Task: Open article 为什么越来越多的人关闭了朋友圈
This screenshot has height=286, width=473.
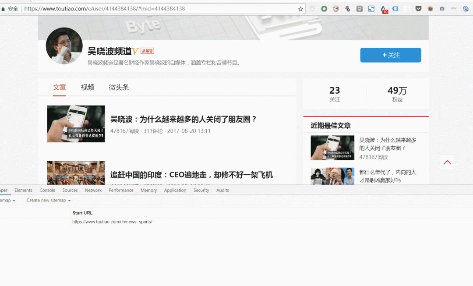Action: pos(183,119)
